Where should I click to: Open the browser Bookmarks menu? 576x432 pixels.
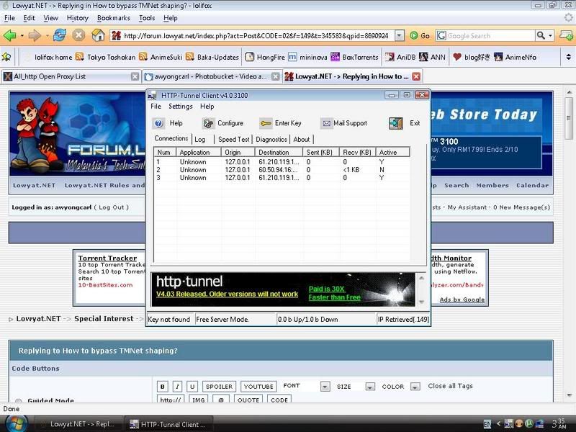114,18
